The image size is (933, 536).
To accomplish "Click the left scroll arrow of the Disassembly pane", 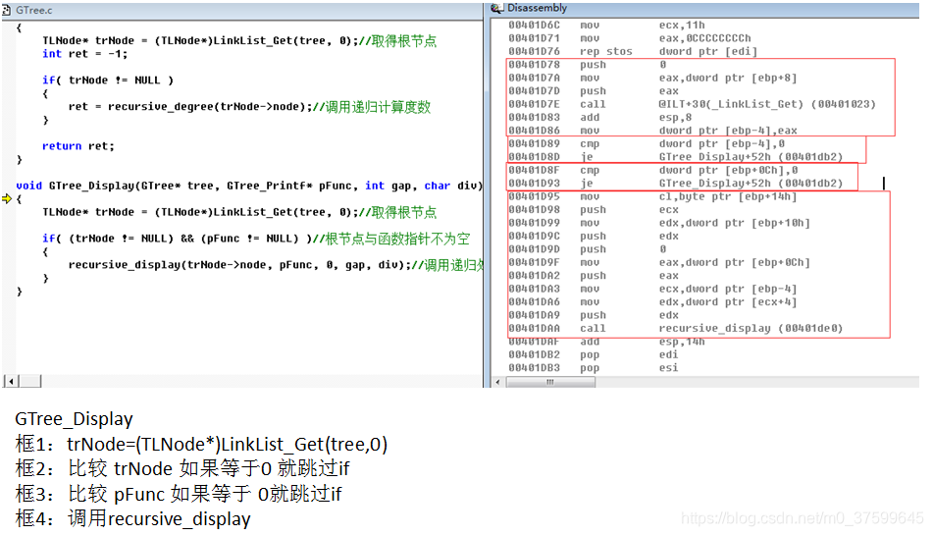I will pos(497,382).
